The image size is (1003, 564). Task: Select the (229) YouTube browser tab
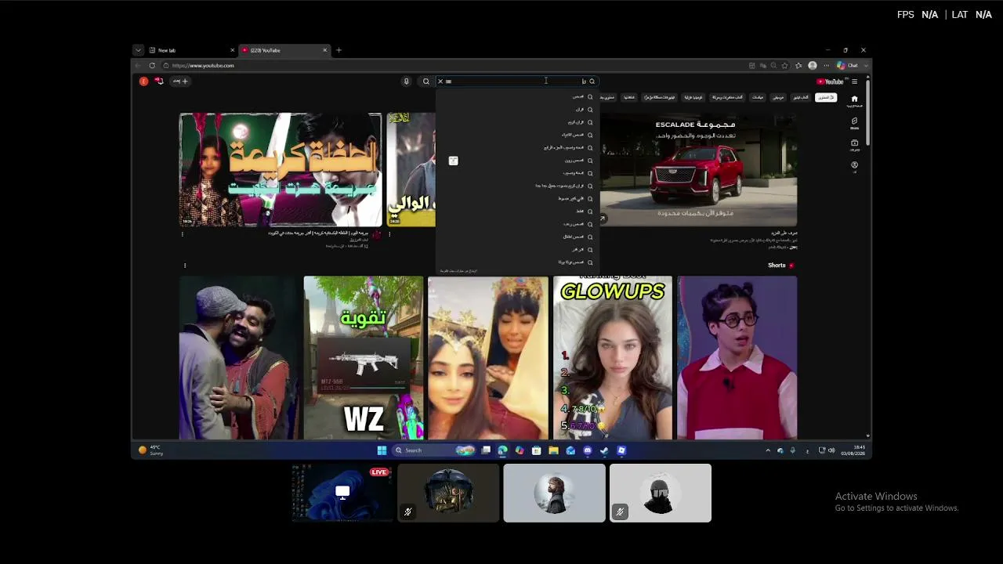(284, 50)
